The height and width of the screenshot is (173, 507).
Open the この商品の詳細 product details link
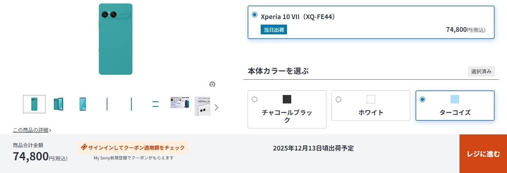32,130
